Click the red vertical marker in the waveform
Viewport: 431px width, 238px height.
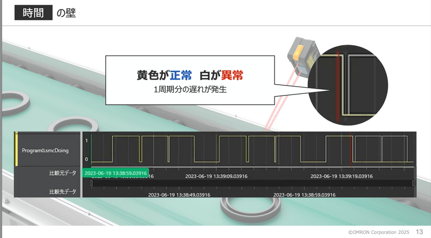click(x=350, y=150)
